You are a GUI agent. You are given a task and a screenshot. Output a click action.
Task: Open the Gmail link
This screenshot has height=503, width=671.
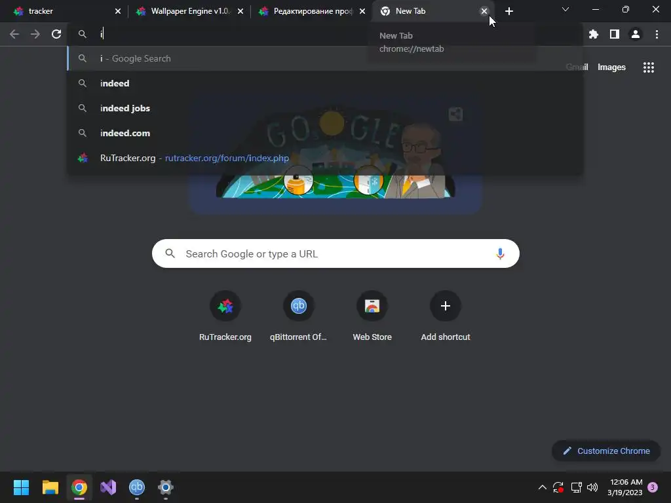(x=577, y=67)
